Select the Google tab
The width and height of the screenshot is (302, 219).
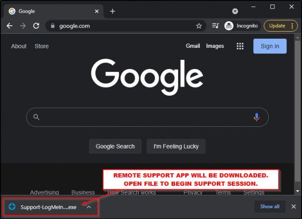(53, 11)
